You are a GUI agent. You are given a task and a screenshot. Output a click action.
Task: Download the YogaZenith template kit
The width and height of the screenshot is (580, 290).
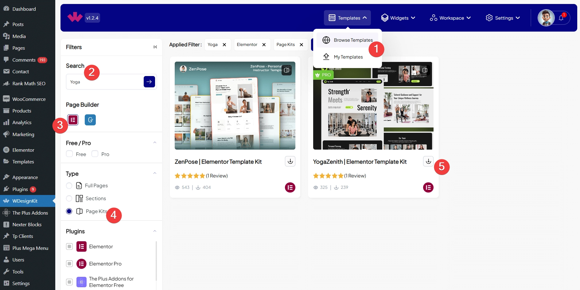click(x=428, y=161)
